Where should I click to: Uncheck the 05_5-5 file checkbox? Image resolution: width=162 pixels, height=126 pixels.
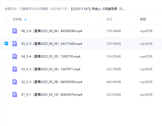[6, 44]
